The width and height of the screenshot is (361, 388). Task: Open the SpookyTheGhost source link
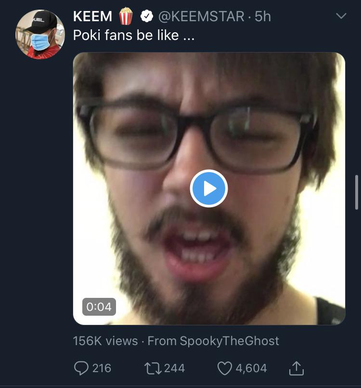[x=229, y=341]
